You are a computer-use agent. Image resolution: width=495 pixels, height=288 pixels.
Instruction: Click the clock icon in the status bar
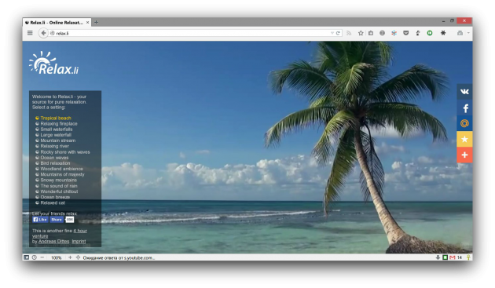coord(34,257)
